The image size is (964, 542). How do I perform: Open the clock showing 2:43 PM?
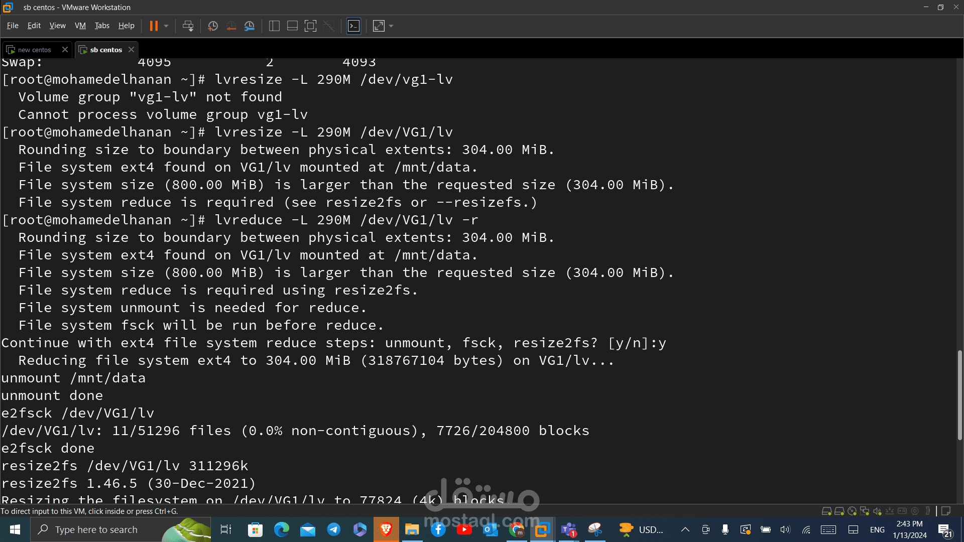click(x=910, y=529)
